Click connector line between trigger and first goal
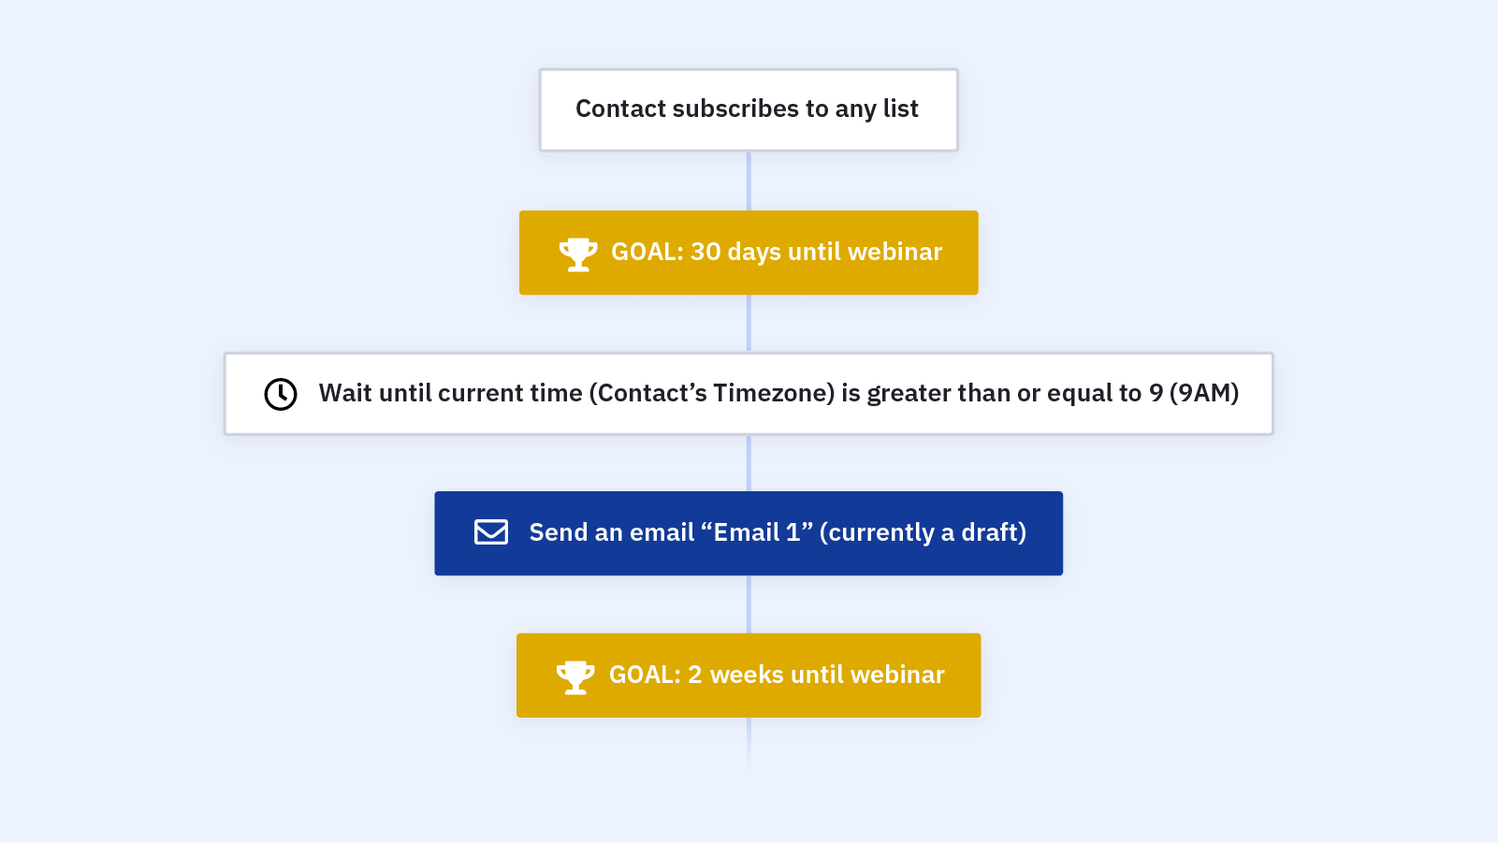1498x843 pixels. [749, 181]
